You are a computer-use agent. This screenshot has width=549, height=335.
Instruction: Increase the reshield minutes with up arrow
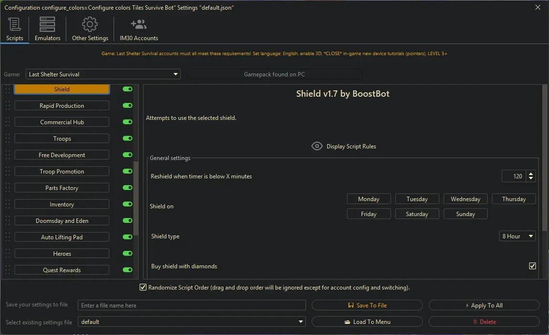click(531, 173)
